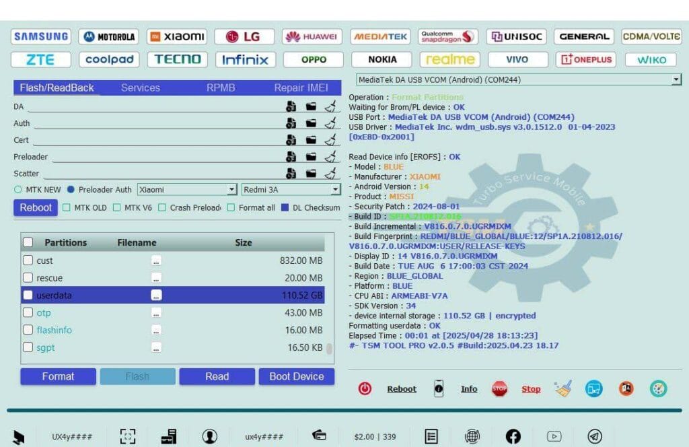Image resolution: width=689 pixels, height=447 pixels.
Task: Open the Realme brand module
Action: click(450, 59)
